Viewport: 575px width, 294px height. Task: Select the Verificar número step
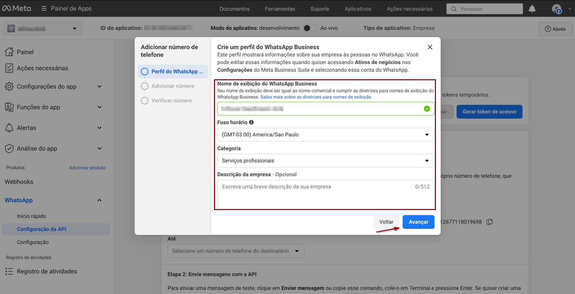click(171, 100)
